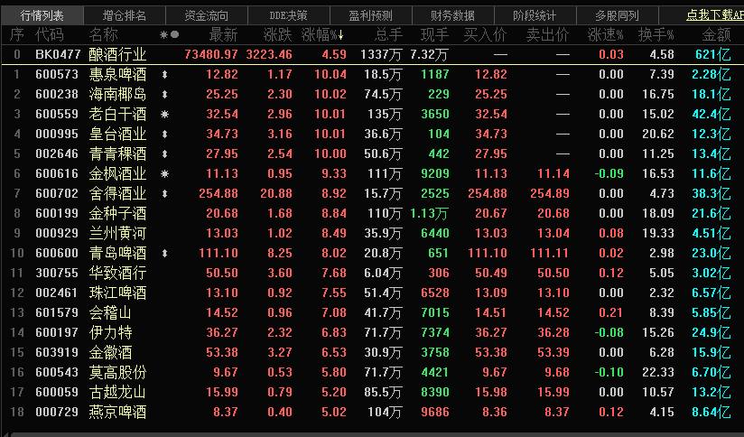Select stock 青青稞酒
Image resolution: width=744 pixels, height=437 pixels.
click(117, 154)
